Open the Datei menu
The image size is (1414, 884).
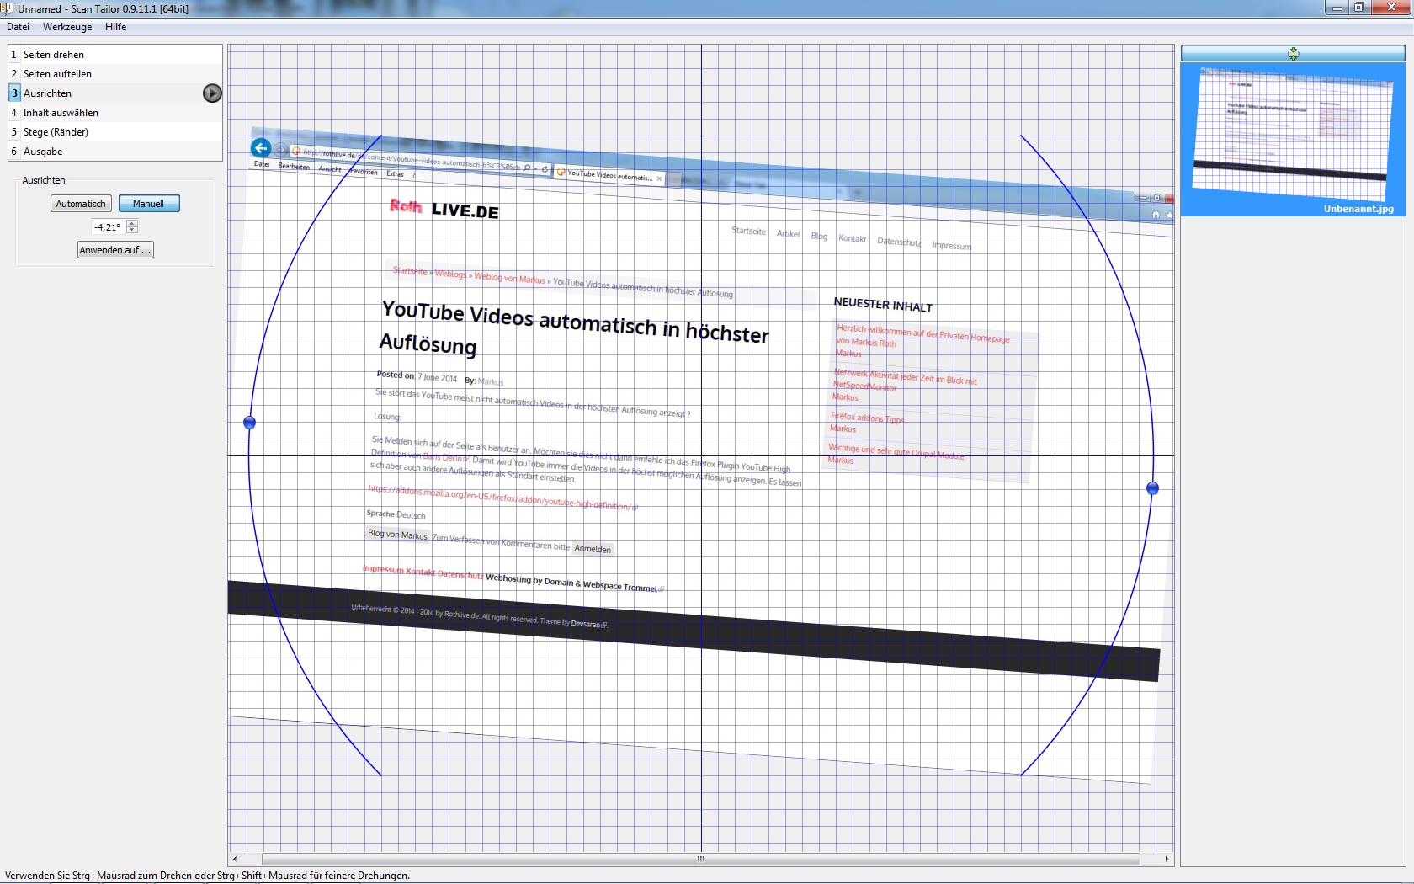click(x=18, y=27)
